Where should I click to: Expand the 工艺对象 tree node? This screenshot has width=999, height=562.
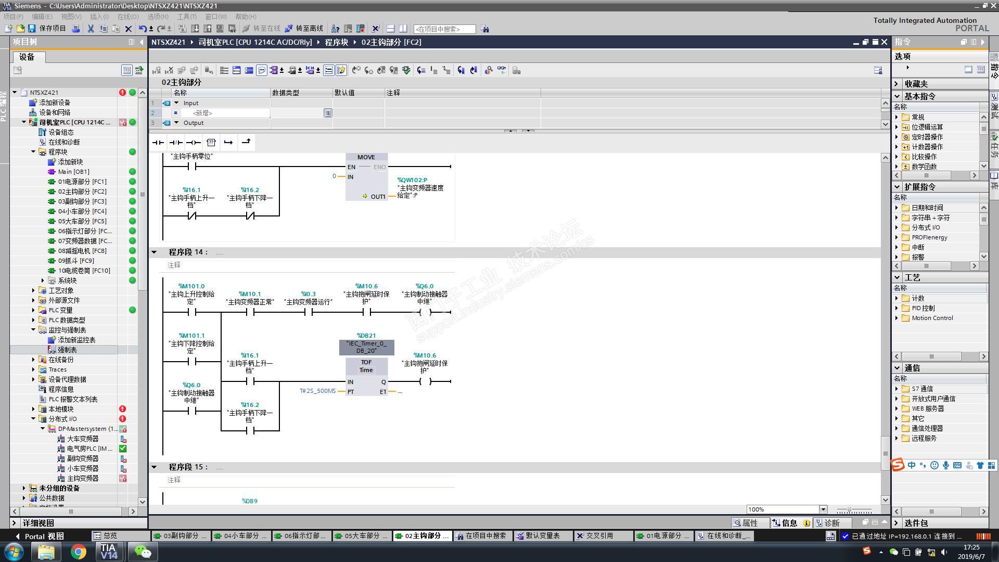click(x=33, y=290)
